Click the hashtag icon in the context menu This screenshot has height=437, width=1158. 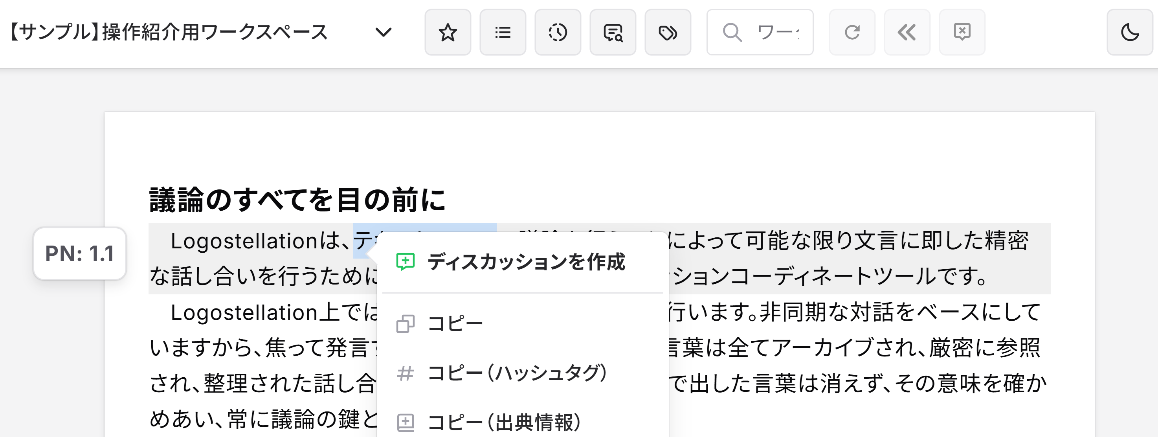coord(406,373)
